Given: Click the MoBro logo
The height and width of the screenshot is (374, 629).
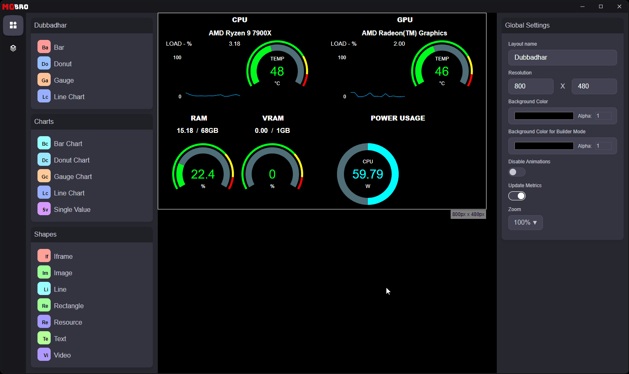Looking at the screenshot, I should pos(15,7).
